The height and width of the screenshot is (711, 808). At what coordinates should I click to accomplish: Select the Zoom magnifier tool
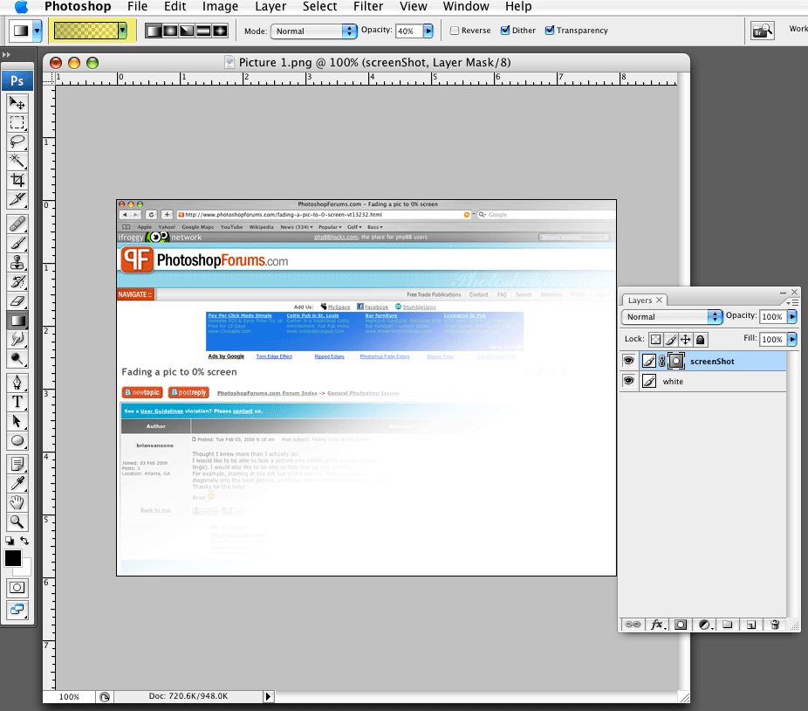click(17, 522)
